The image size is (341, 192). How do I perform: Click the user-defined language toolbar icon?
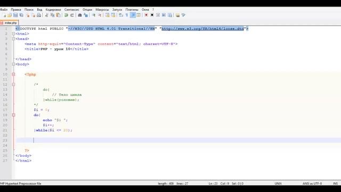point(139,15)
